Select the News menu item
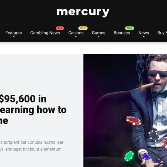Screen dimensions: 167x167 click(x=144, y=33)
